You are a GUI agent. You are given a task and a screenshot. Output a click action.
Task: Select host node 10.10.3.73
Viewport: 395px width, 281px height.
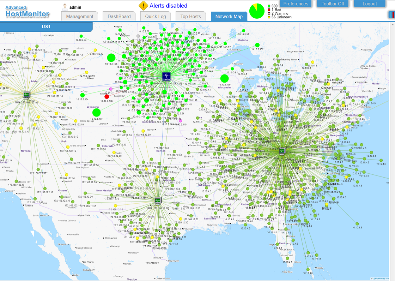81,36
